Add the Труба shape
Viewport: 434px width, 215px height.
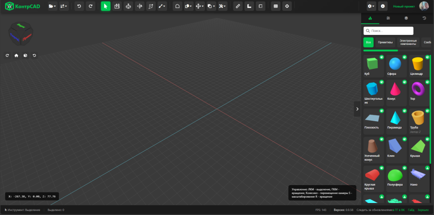419,122
